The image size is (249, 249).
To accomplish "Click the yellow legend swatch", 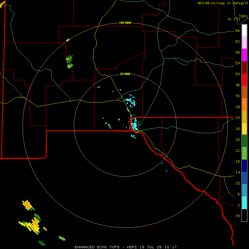I will click(244, 129).
